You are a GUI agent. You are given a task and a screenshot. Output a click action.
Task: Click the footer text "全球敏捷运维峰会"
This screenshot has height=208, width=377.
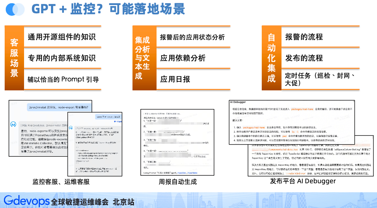click(80, 202)
